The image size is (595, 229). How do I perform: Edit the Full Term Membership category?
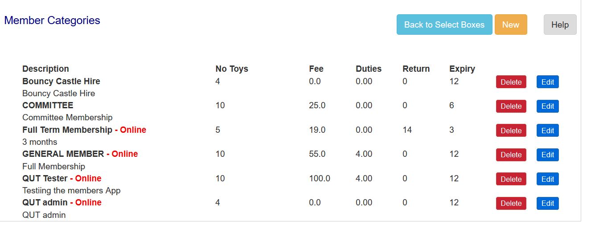(x=547, y=131)
